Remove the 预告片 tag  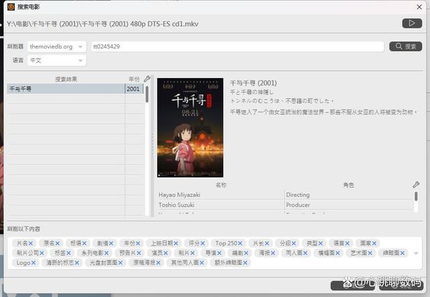pos(139,253)
